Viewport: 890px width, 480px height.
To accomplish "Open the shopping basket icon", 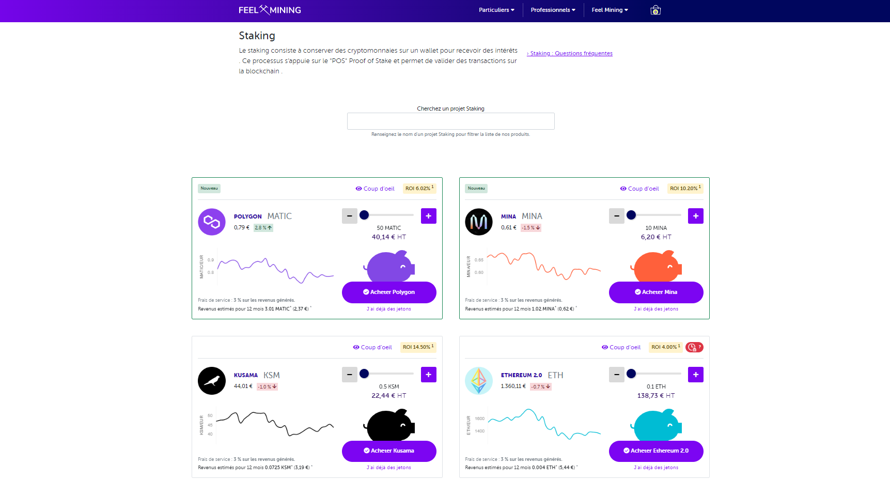I will click(x=655, y=10).
